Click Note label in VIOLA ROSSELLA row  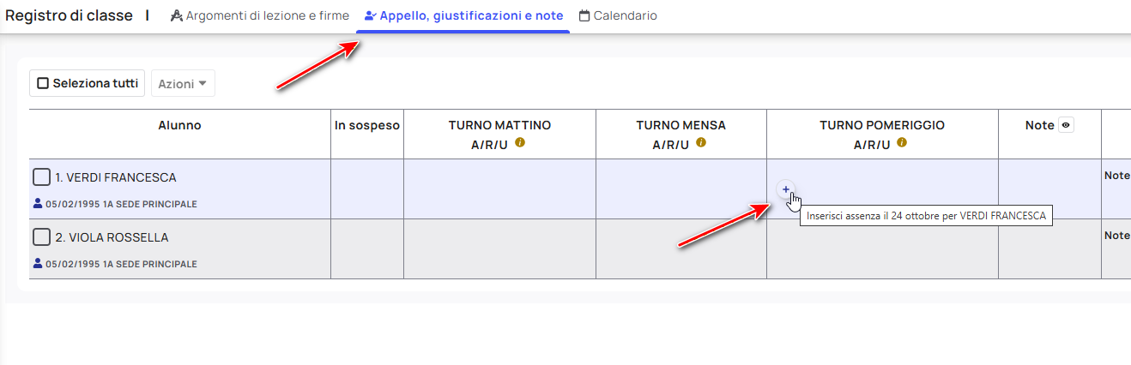click(x=1117, y=236)
